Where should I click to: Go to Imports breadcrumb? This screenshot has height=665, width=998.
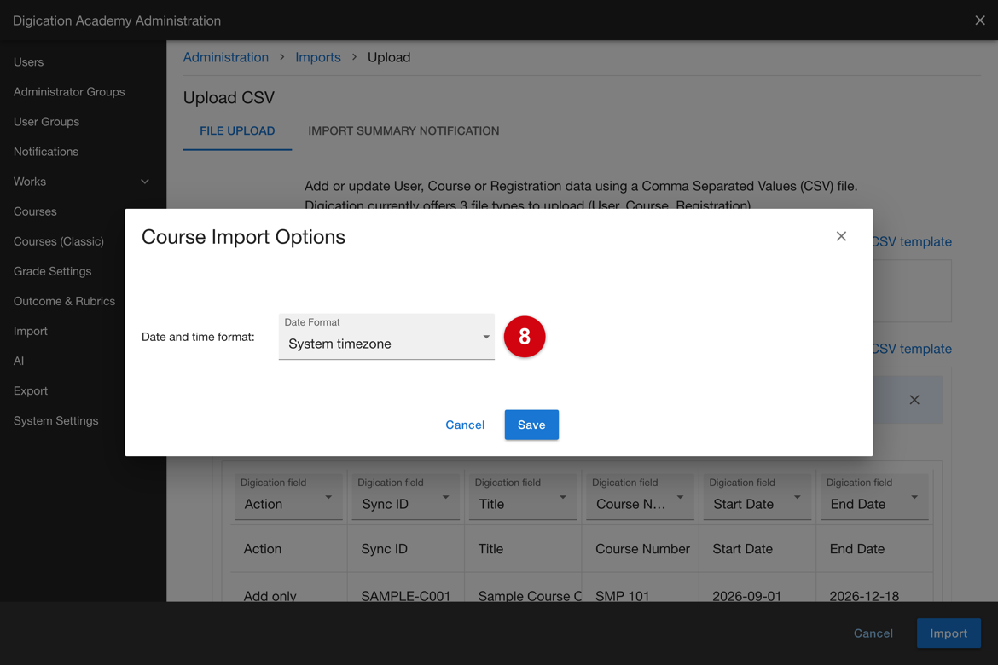click(317, 57)
